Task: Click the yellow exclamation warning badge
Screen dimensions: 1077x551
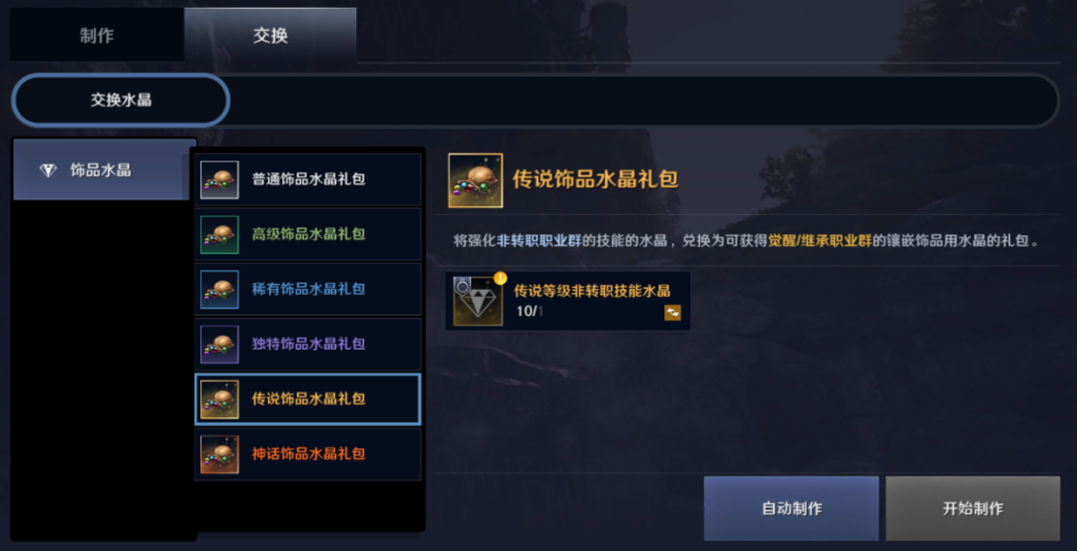Action: [x=500, y=278]
